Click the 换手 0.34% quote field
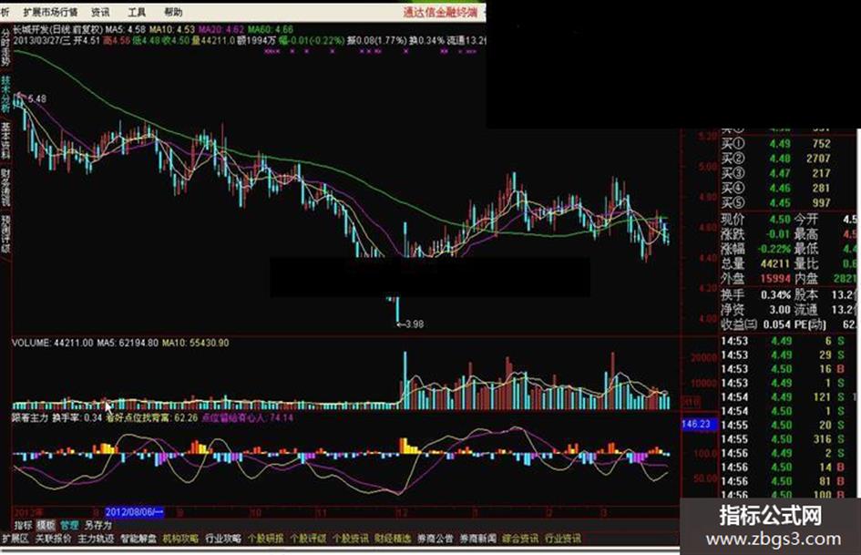The height and width of the screenshot is (555, 861). click(x=755, y=295)
